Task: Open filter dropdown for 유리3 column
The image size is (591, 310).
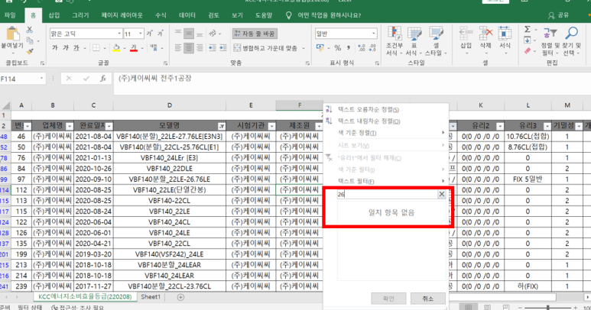Action: point(547,126)
